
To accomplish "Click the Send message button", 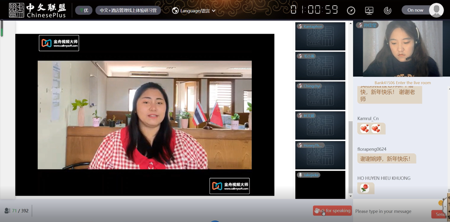I will pyautogui.click(x=440, y=214).
